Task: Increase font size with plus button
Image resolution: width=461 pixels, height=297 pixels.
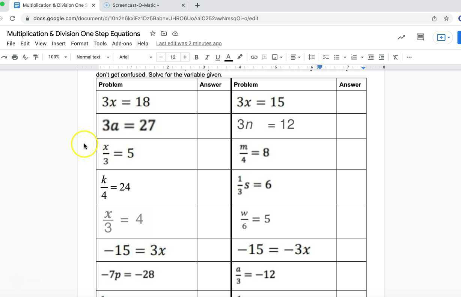Action: tap(185, 57)
